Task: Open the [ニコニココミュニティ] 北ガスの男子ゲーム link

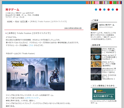Action: pyautogui.click(x=104, y=102)
